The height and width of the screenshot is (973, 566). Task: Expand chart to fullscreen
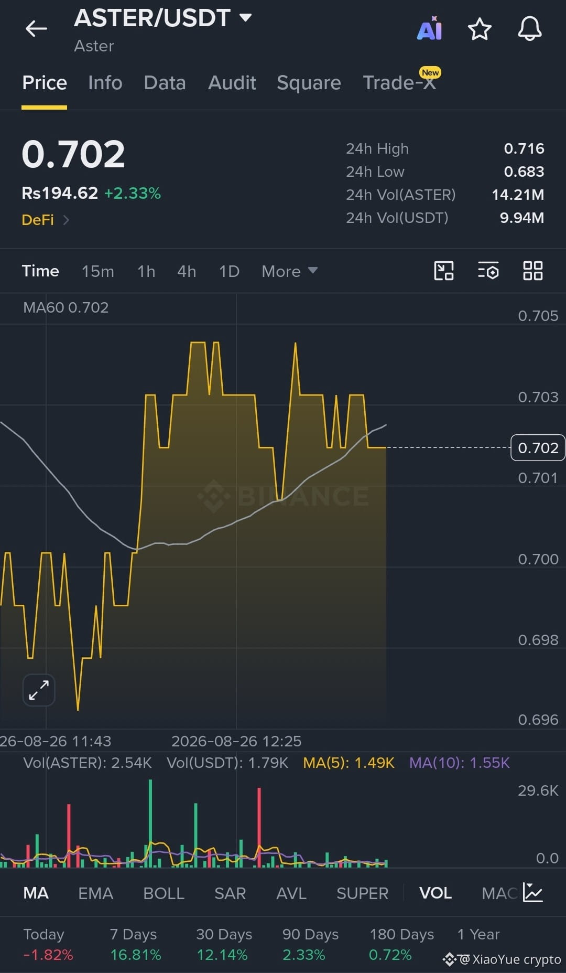point(39,690)
